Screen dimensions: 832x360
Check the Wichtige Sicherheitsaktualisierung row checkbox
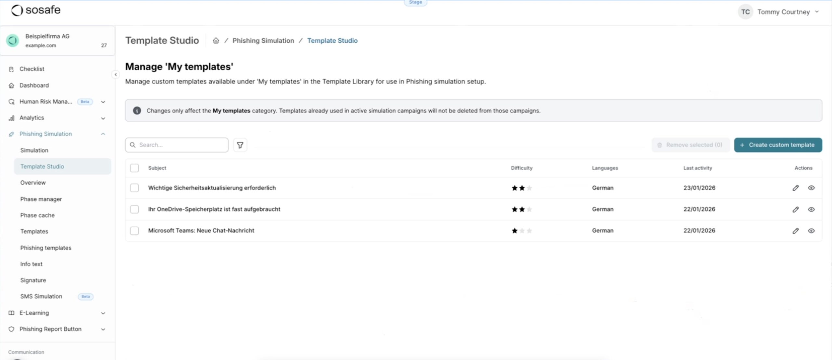pos(134,188)
